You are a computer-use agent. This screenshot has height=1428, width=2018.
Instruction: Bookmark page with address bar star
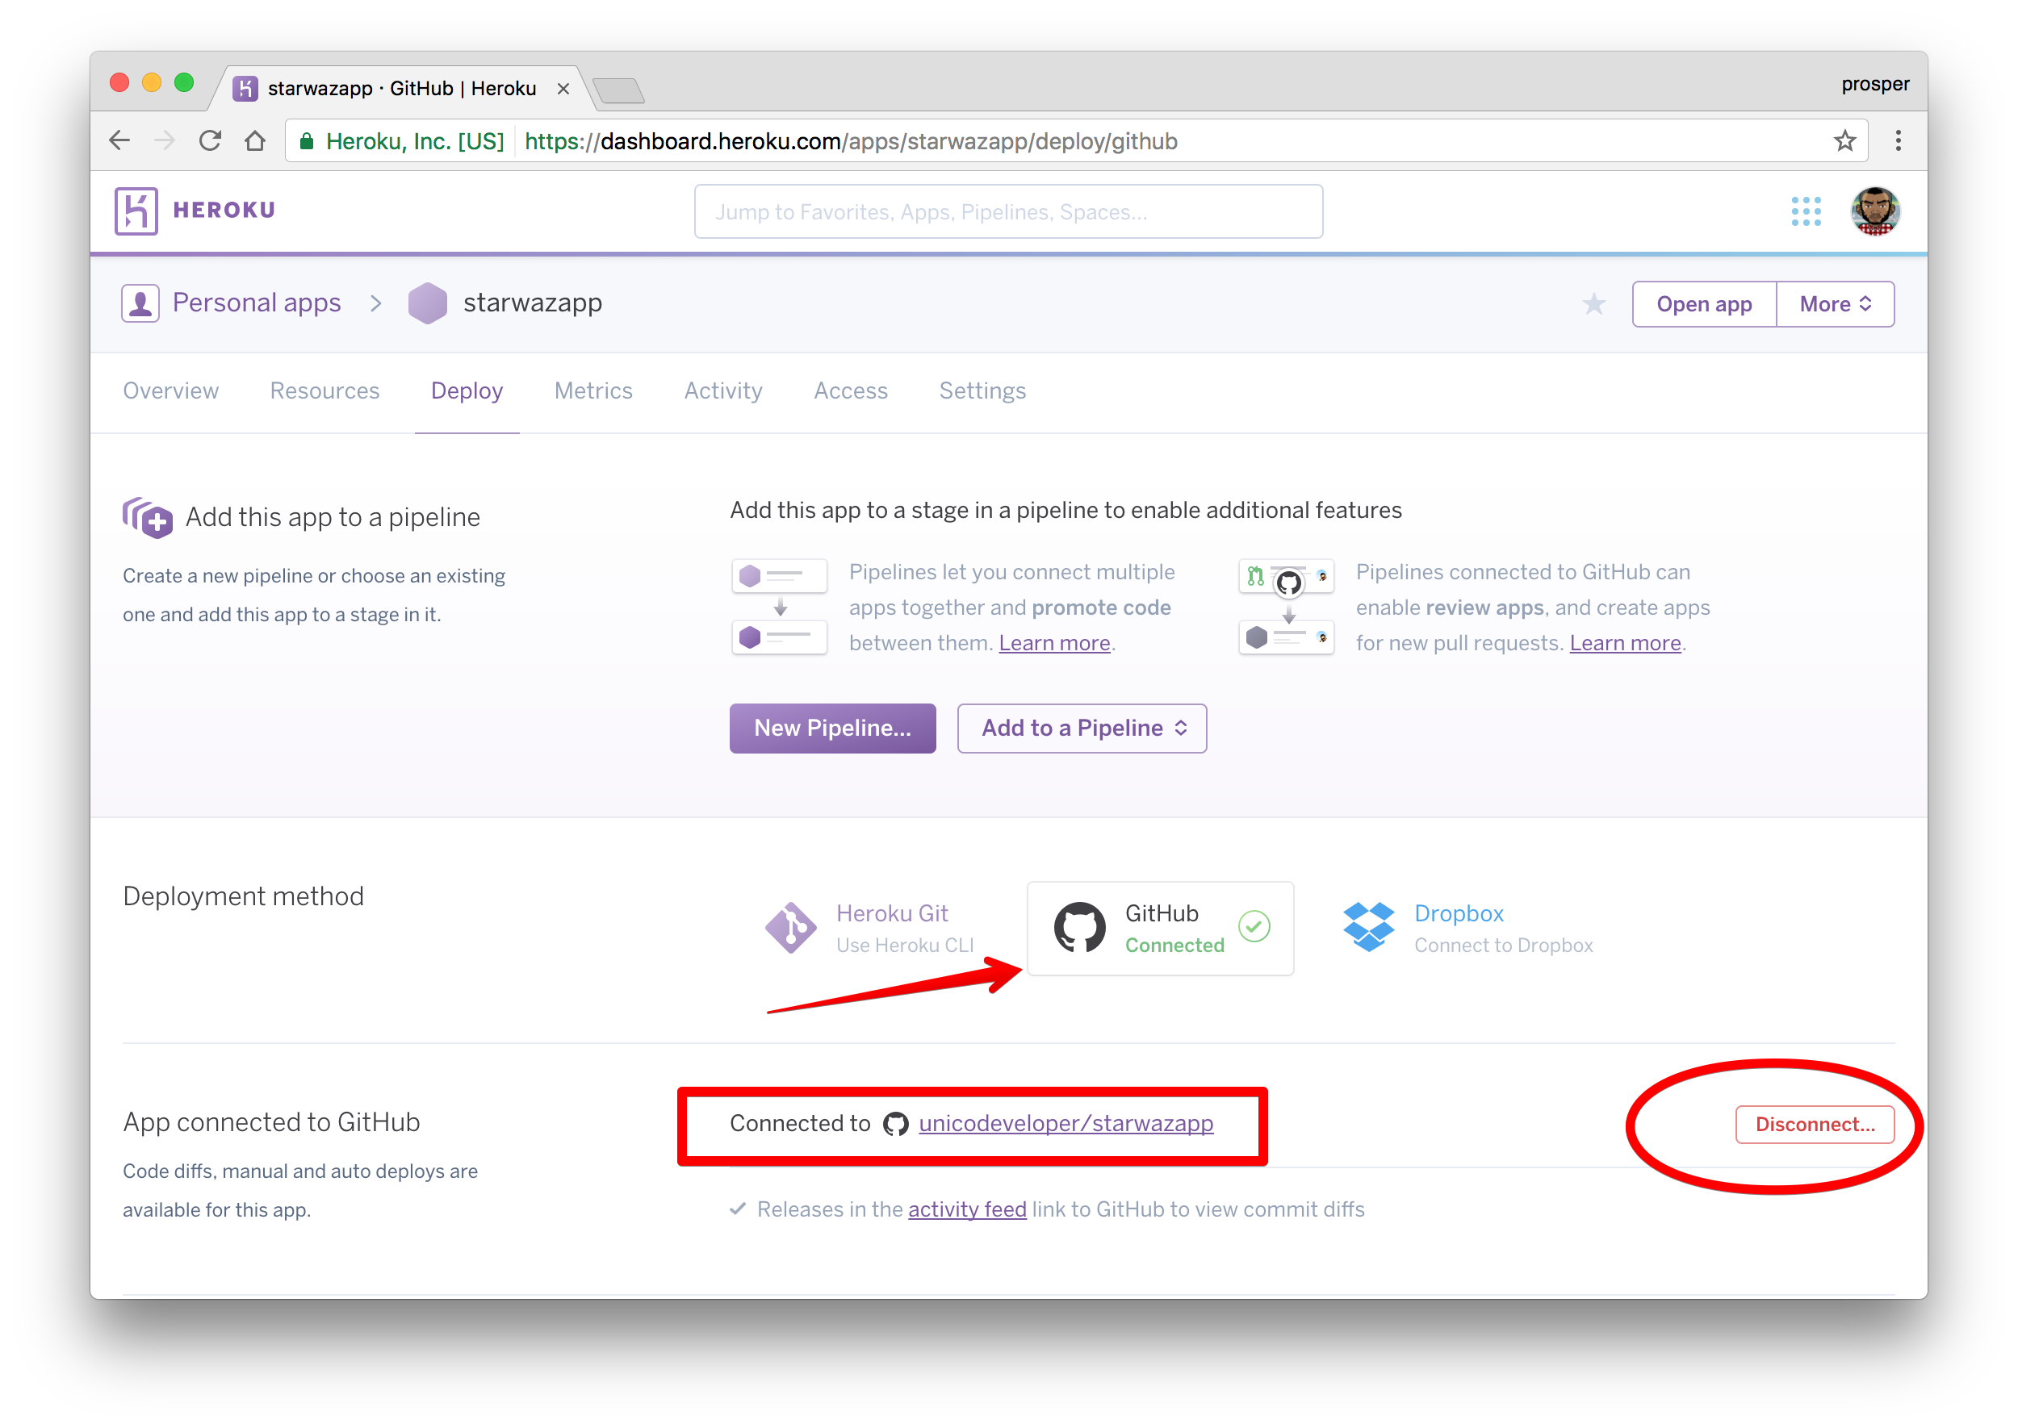click(x=1844, y=140)
